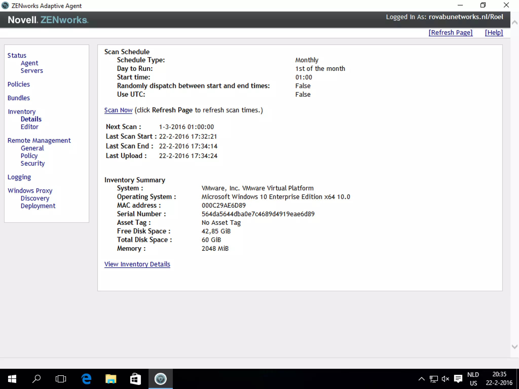Open Task View on the taskbar
Viewport: 519px width, 389px height.
click(x=61, y=379)
